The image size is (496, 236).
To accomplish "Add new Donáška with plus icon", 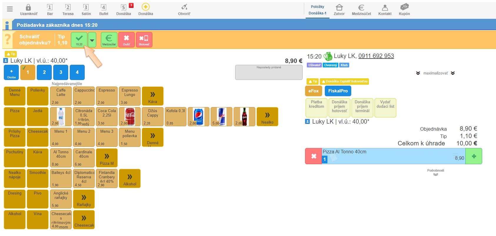I will click(146, 7).
